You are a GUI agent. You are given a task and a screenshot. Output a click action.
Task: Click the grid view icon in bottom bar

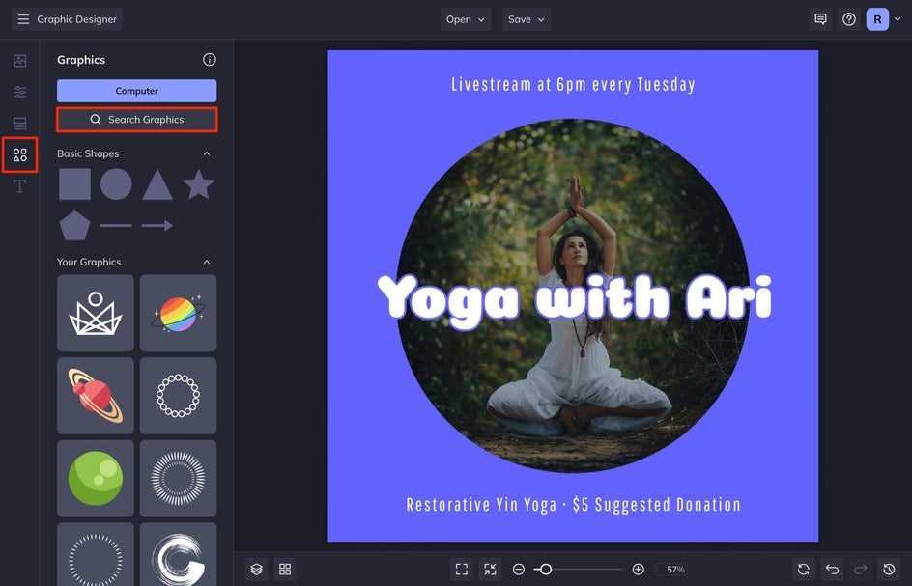[x=285, y=570]
